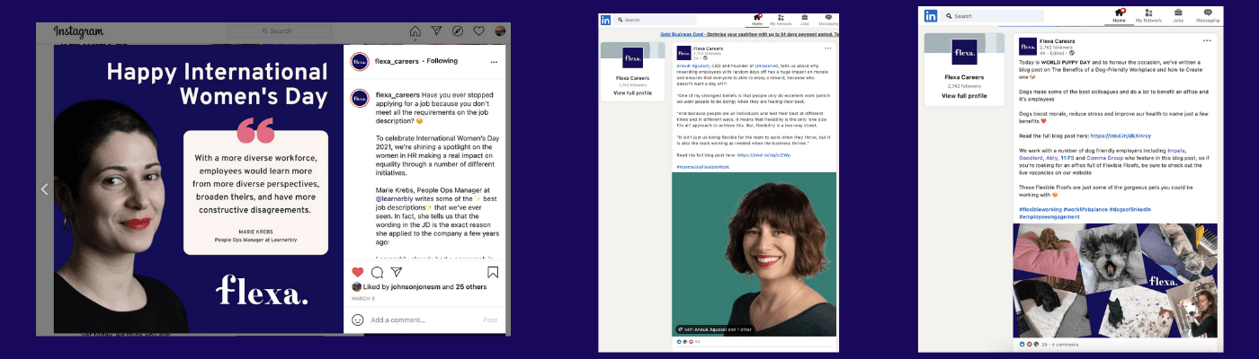Open My Network tab in right LinkedIn window
The image size is (1259, 359).
click(x=1147, y=15)
